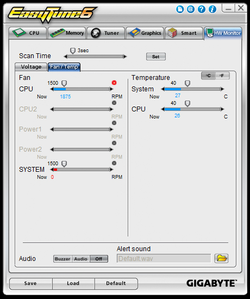The width and height of the screenshot is (250, 299).
Task: Switch to the Memory tab
Action: (x=67, y=33)
